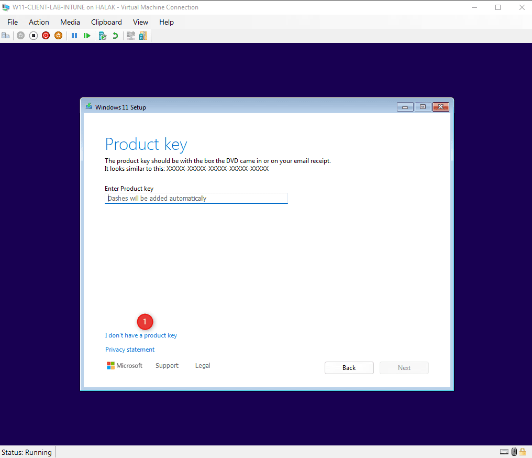This screenshot has height=458, width=532.
Task: Take a checkpoint of the VM
Action: click(x=102, y=35)
